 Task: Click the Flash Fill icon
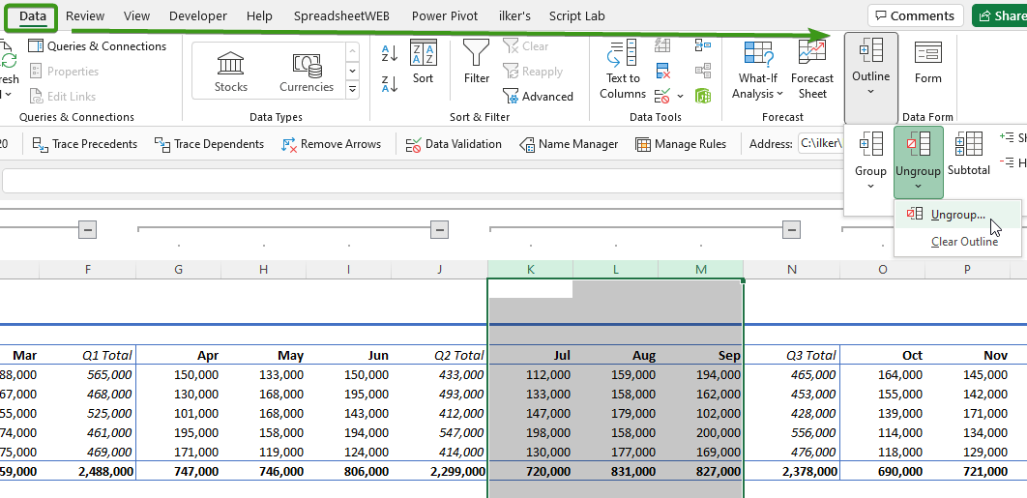[x=662, y=45]
